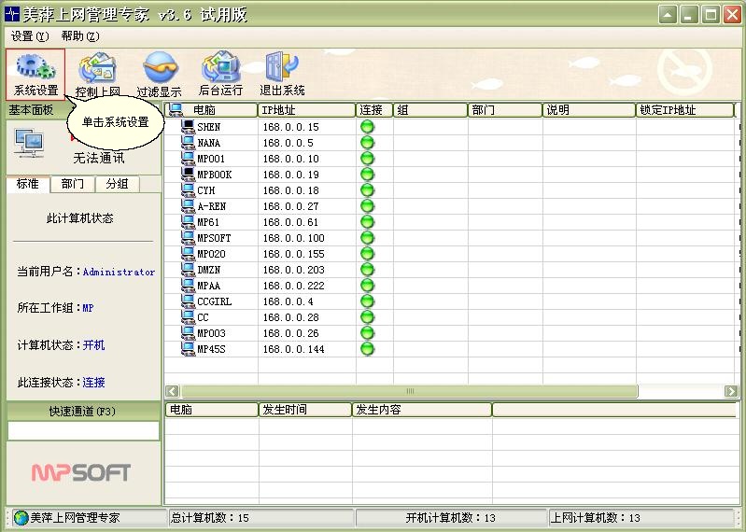Click the Administrator user name value
Image resolution: width=746 pixels, height=532 pixels.
[119, 272]
